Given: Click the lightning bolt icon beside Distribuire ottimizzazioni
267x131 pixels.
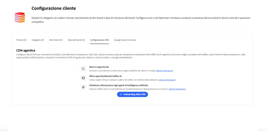Looking at the screenshot, I should (x=83, y=87).
